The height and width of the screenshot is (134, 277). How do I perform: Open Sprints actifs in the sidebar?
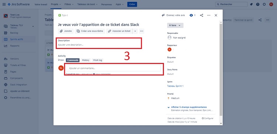pyautogui.click(x=19, y=39)
